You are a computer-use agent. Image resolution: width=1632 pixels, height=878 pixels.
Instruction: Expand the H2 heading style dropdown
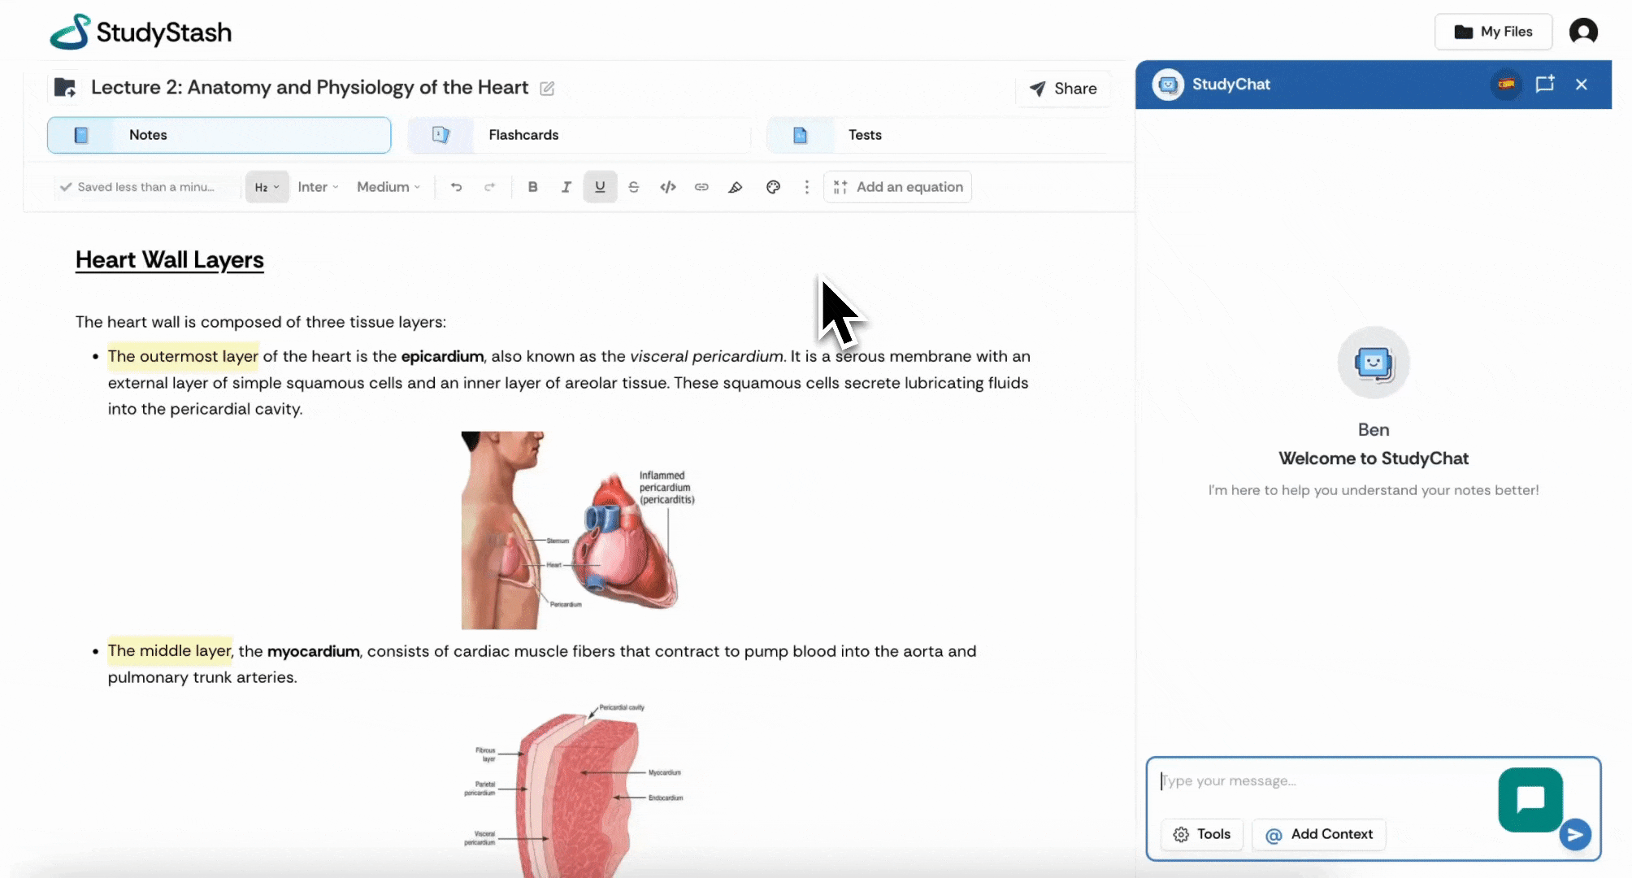(x=267, y=187)
